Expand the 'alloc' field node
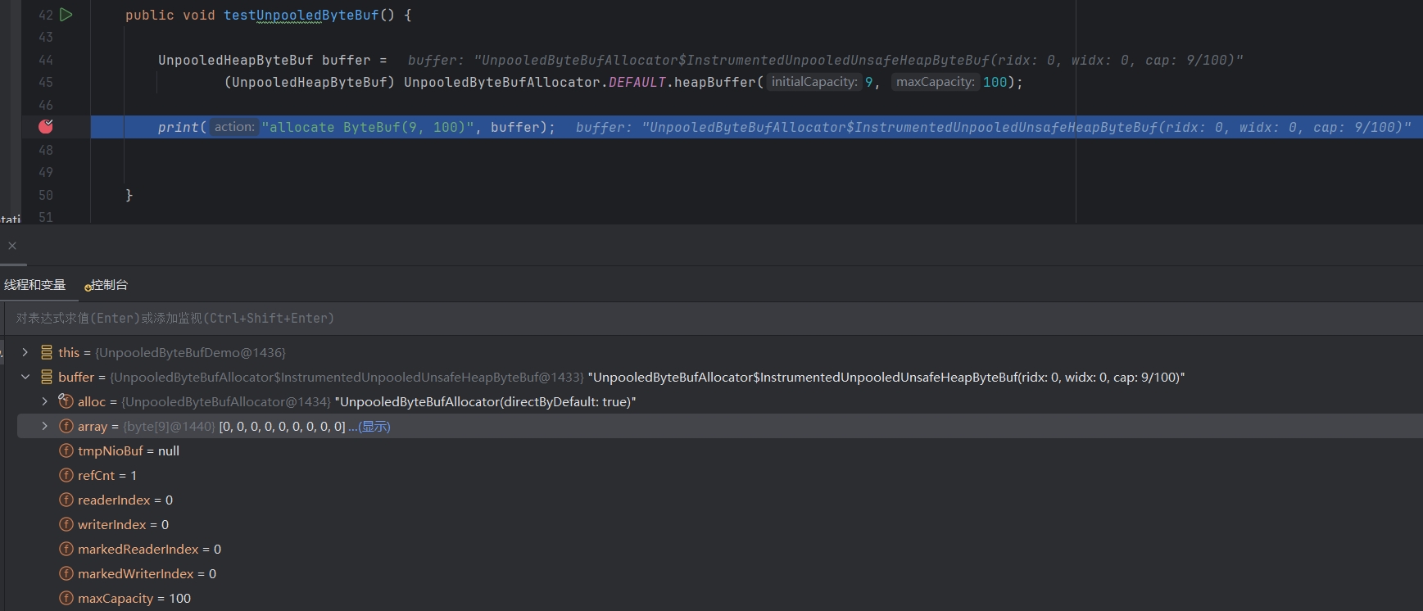The width and height of the screenshot is (1423, 611). click(45, 401)
